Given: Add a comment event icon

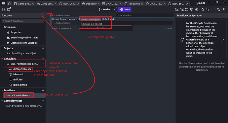Looking at the screenshot, I should coord(192,10).
